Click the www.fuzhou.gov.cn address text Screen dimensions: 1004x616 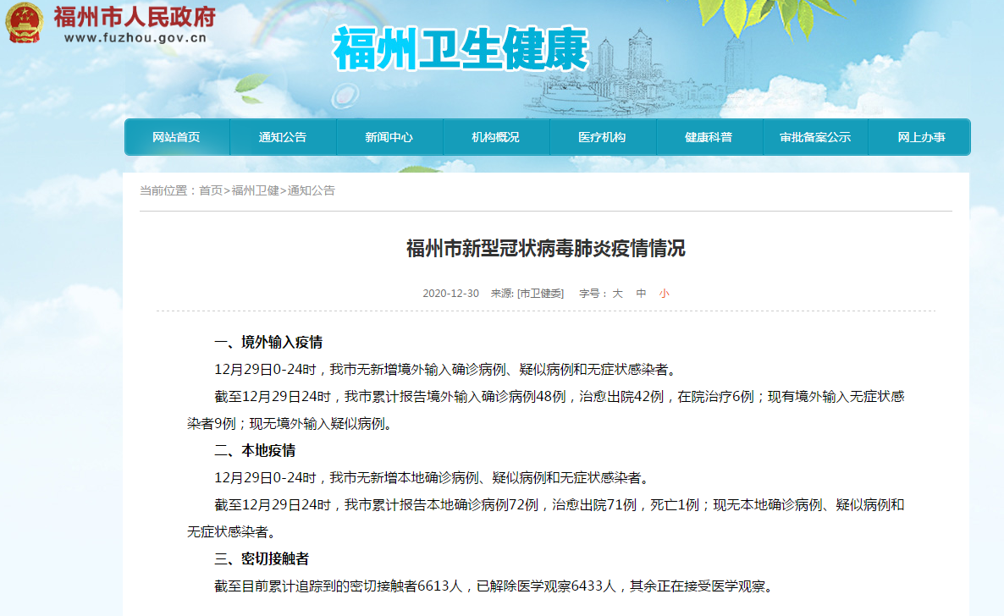(135, 38)
